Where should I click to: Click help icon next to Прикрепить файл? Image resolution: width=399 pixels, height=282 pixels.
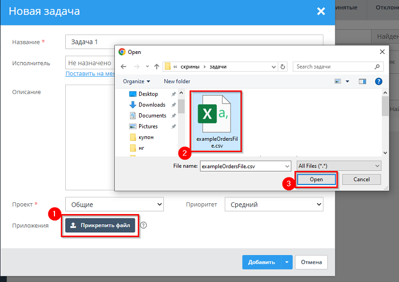click(x=143, y=225)
